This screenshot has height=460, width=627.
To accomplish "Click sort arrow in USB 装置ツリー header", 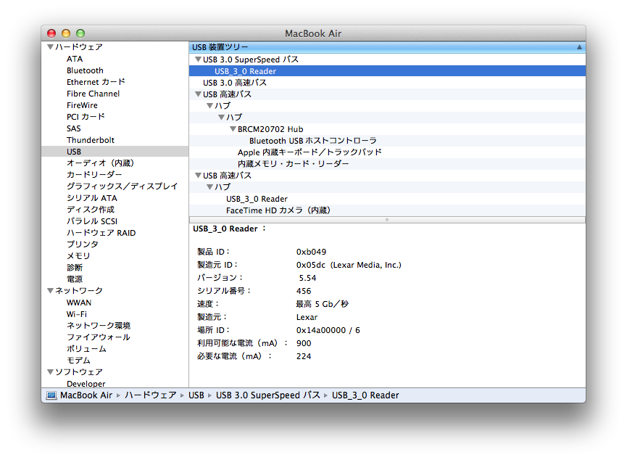I will click(x=579, y=47).
